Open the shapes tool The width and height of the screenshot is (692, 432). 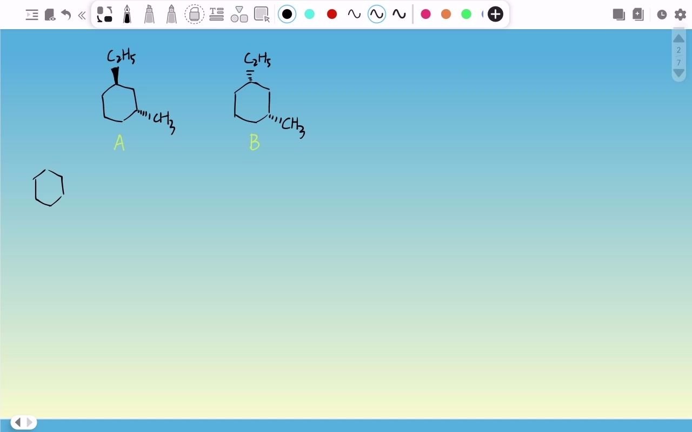click(239, 15)
